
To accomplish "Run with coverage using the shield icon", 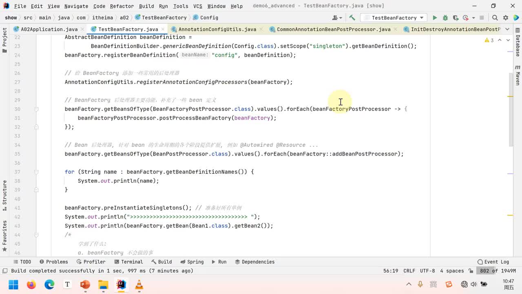I will (x=456, y=18).
